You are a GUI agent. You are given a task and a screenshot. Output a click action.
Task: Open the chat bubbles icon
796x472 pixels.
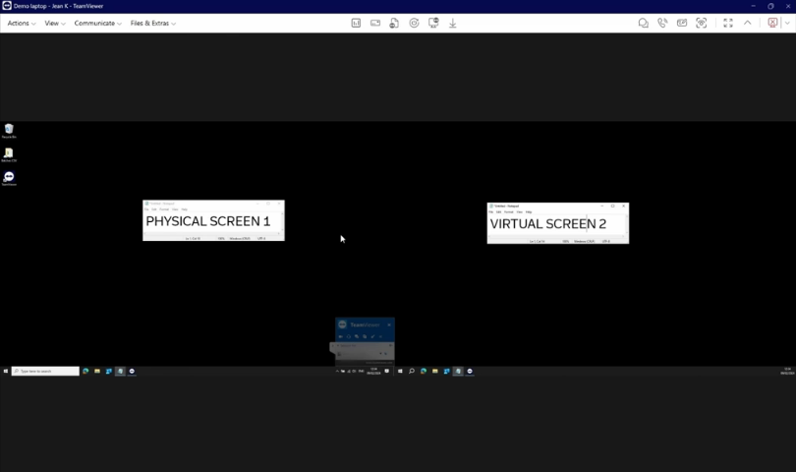coord(644,23)
